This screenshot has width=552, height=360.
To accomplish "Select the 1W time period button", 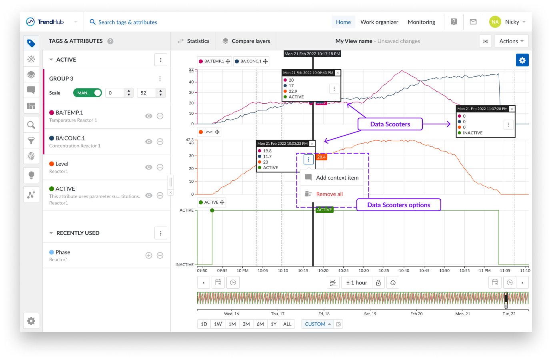I will pyautogui.click(x=218, y=324).
